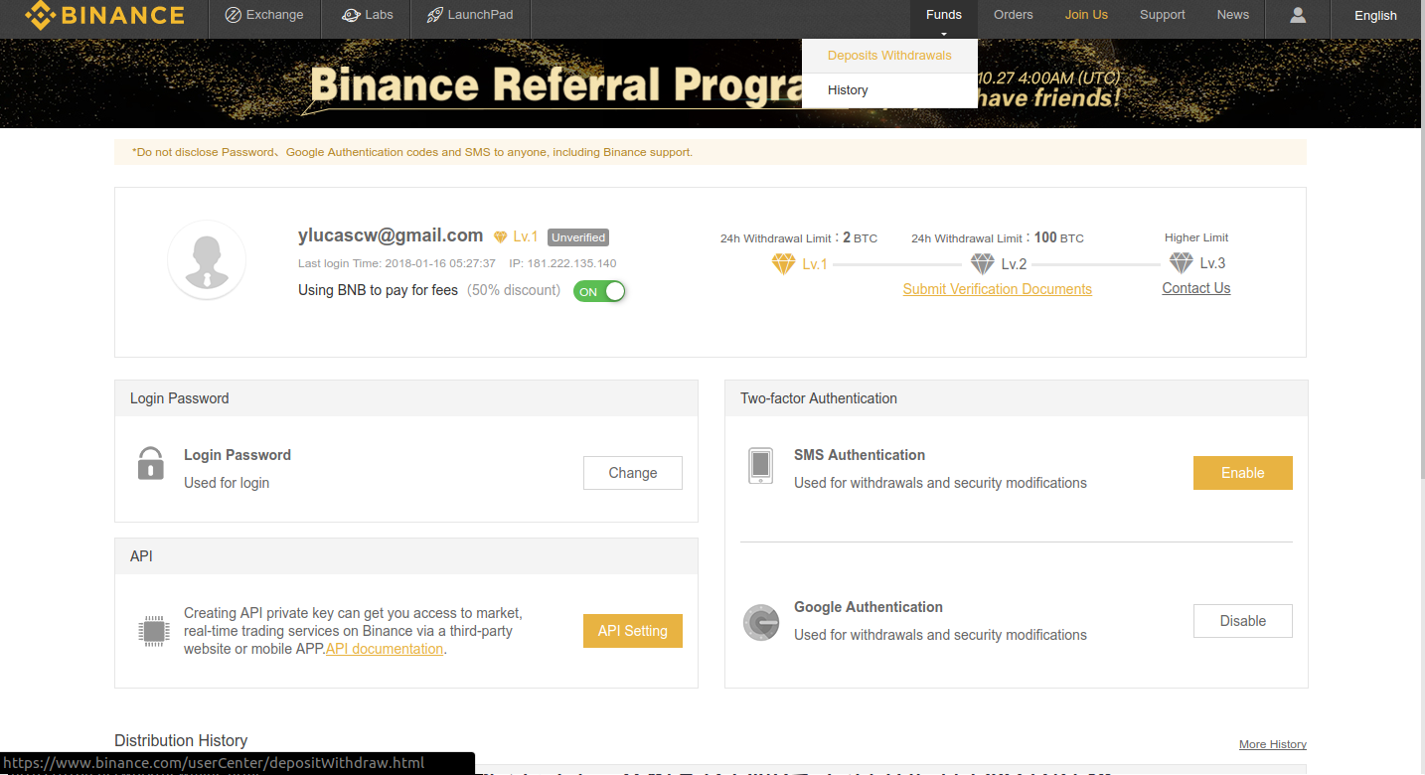Open the Exchange navigation item
The image size is (1425, 775).
(x=264, y=15)
